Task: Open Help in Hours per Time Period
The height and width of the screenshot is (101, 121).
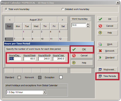Action: pos(82,63)
